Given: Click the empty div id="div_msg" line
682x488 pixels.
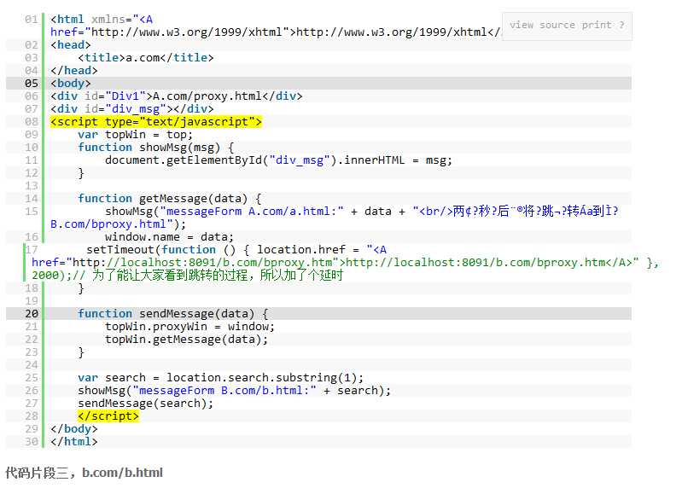Looking at the screenshot, I should [x=131, y=108].
